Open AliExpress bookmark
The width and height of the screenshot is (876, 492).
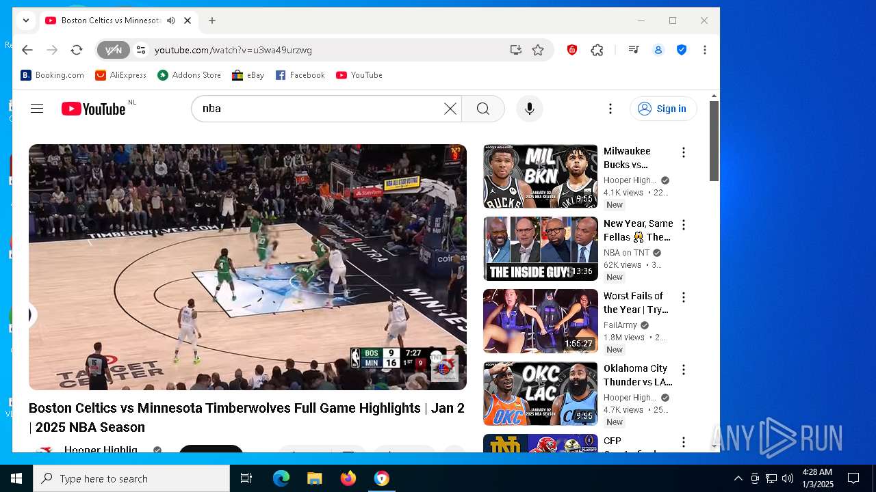(121, 75)
